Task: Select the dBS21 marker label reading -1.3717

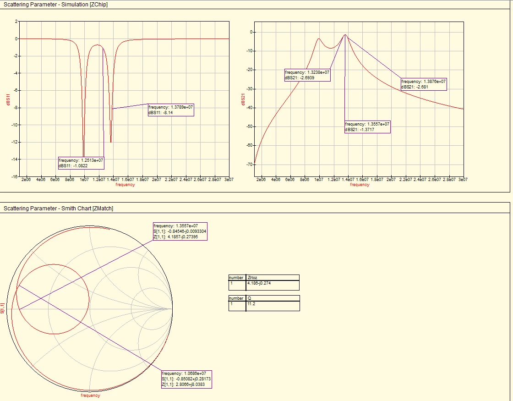Action: [x=367, y=127]
